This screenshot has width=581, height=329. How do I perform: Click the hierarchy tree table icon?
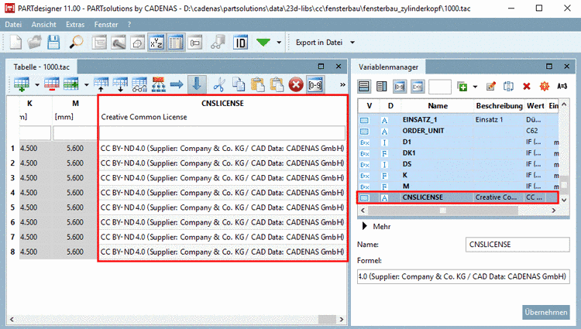tap(159, 84)
